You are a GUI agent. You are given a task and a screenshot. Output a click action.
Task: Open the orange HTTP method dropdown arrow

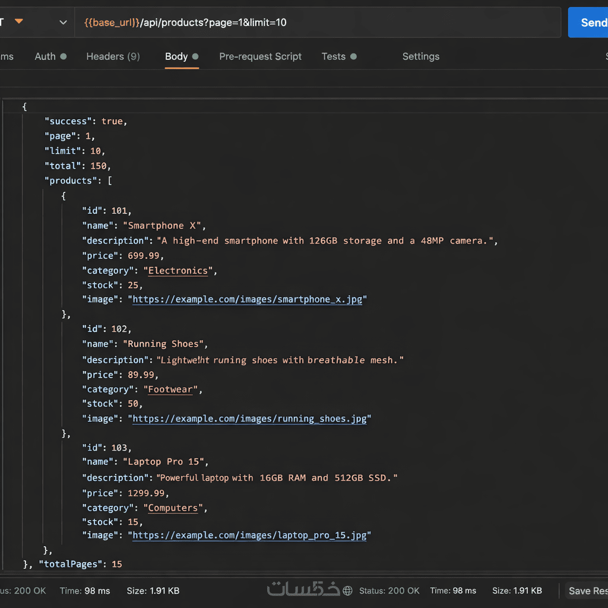click(19, 22)
